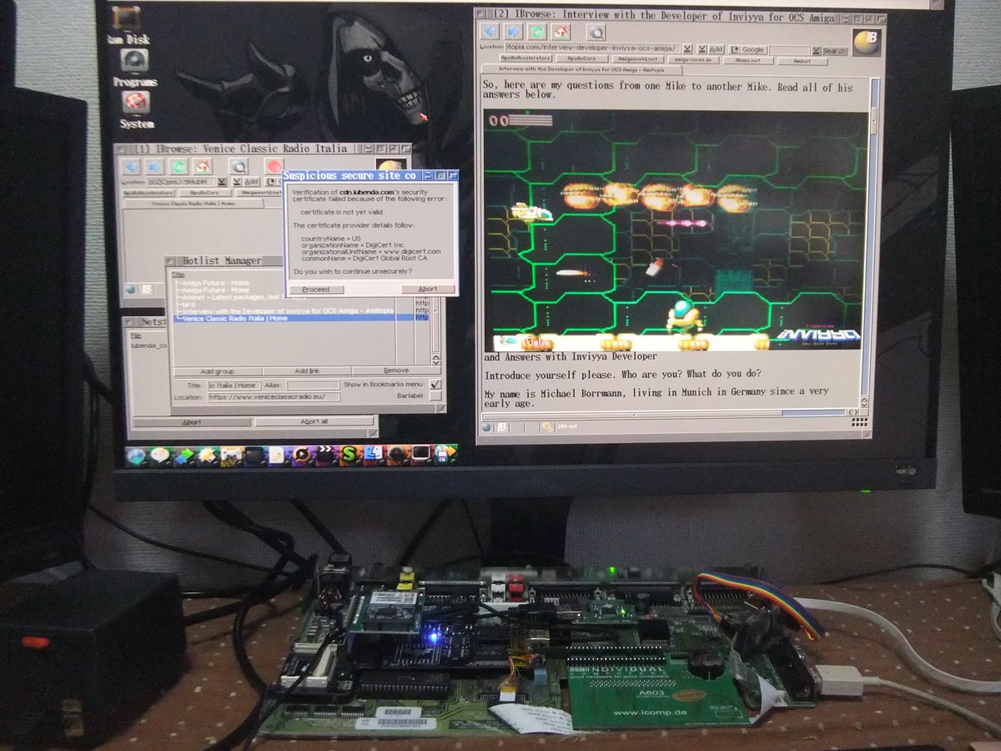Open URL history dropdown in Inviyya interview window
Viewport: 1001px width, 751px height.
point(687,49)
